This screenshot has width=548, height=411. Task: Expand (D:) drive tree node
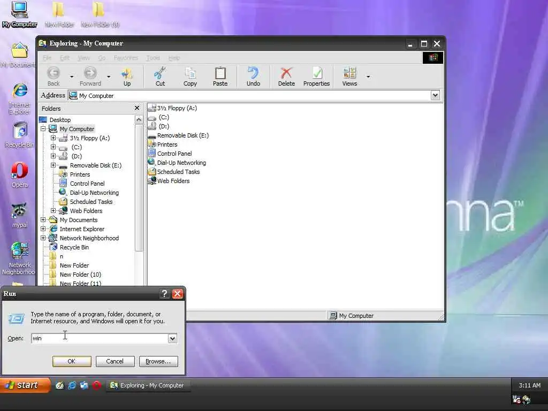(53, 156)
